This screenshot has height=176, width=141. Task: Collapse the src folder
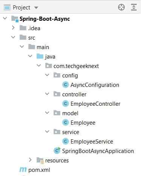tap(13, 37)
